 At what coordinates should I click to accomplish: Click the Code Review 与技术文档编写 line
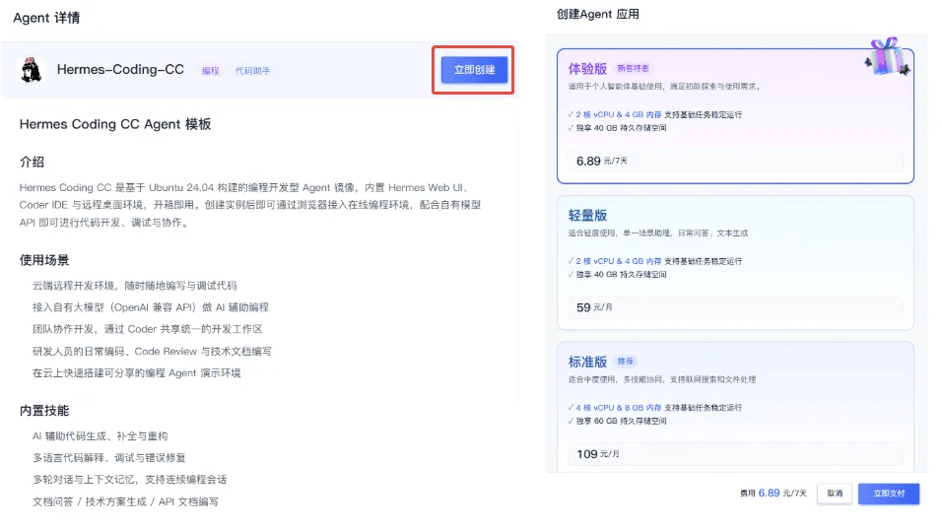pos(152,352)
